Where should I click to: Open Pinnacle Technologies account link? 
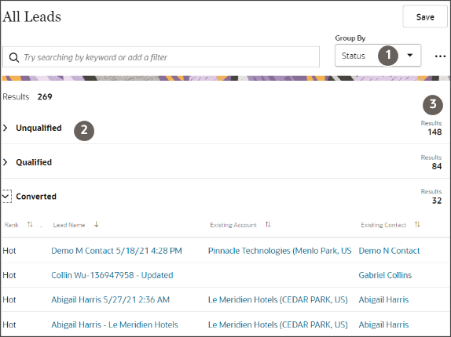(280, 251)
